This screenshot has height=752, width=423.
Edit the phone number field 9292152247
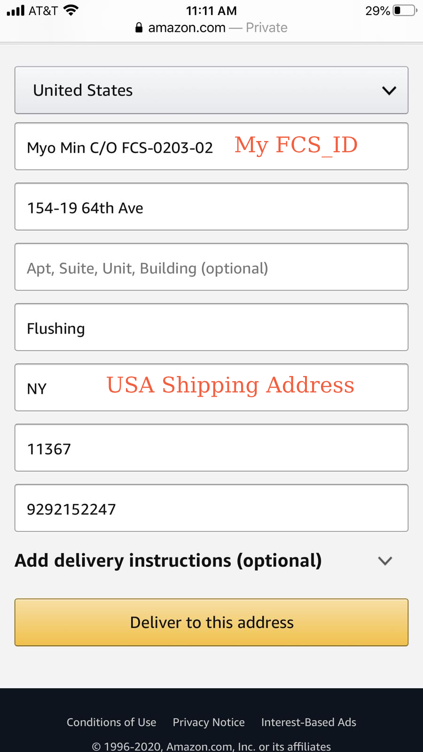[211, 509]
